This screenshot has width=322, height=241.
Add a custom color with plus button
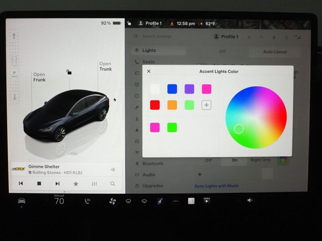point(206,105)
